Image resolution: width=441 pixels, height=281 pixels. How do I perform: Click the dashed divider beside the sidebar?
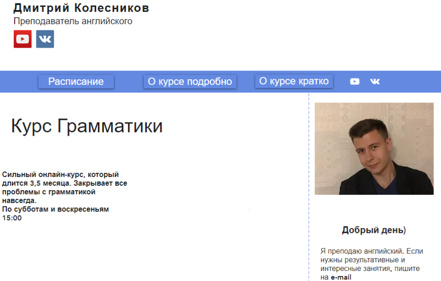point(309,187)
